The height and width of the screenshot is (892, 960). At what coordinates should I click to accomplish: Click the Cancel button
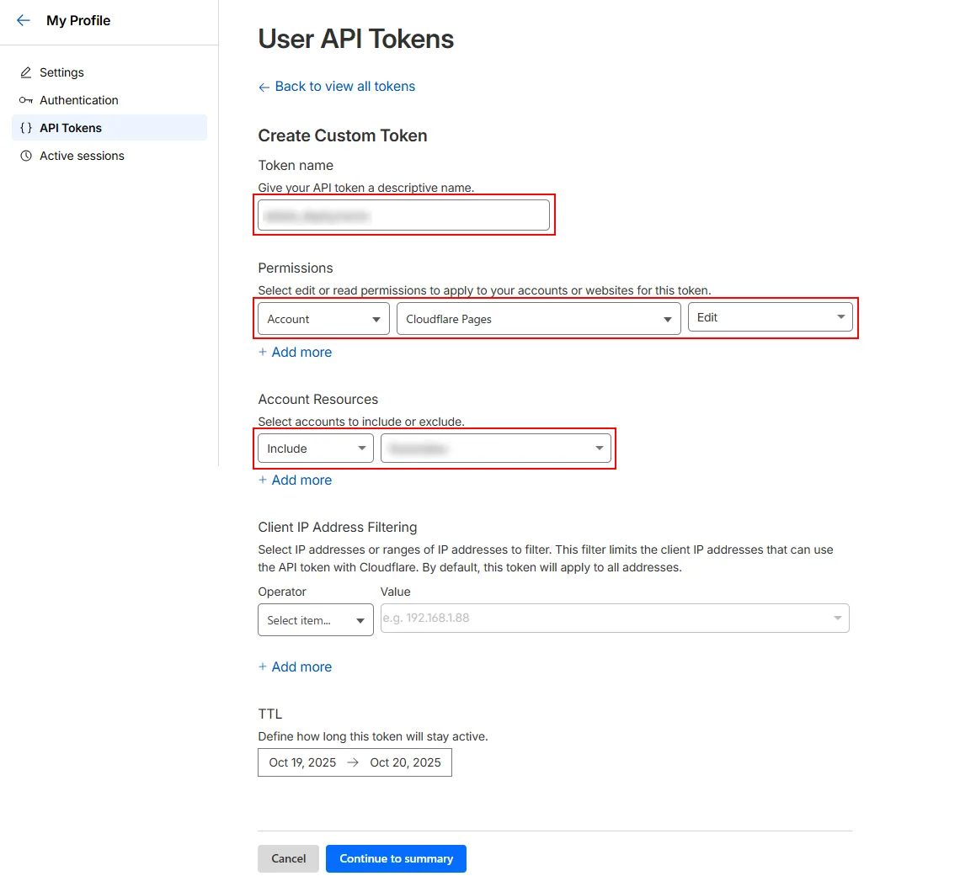pyautogui.click(x=288, y=858)
